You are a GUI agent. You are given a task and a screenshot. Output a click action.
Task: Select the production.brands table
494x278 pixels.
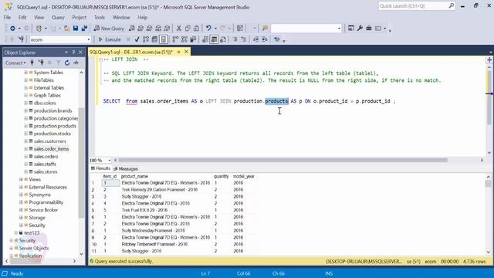pyautogui.click(x=52, y=110)
